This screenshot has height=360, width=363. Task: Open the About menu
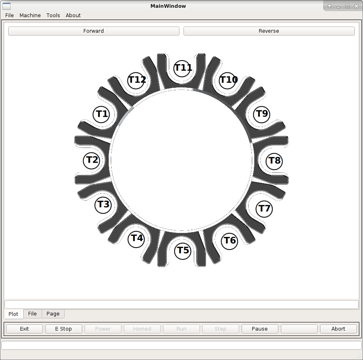click(73, 15)
